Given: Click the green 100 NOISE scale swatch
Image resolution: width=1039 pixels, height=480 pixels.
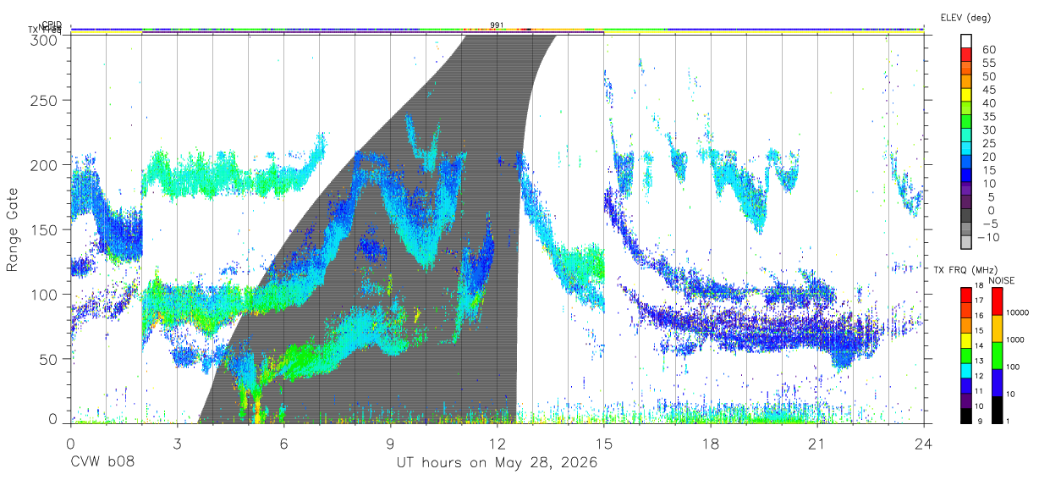Looking at the screenshot, I should pos(997,355).
